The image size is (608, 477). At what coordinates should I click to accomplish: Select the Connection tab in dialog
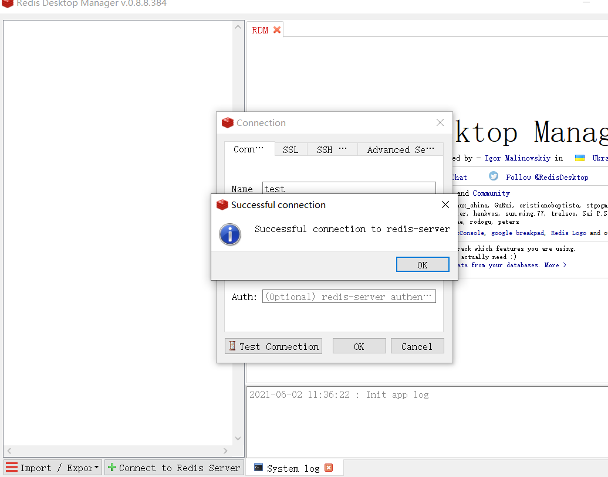[249, 149]
